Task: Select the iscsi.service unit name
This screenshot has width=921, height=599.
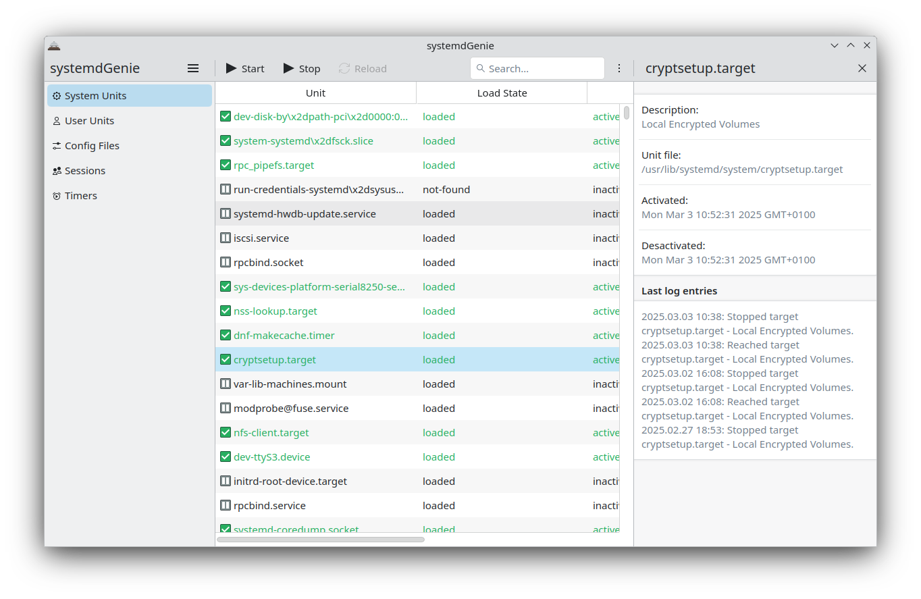Action: (261, 238)
